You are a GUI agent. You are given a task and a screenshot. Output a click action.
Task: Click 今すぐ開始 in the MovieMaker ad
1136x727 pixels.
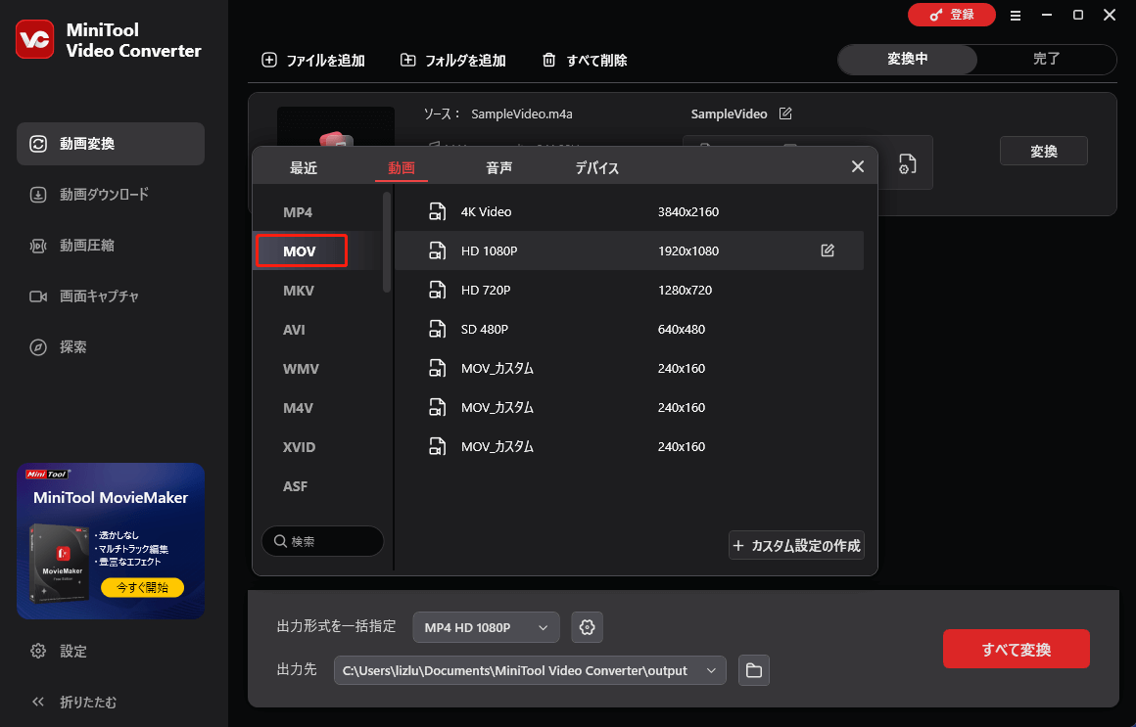coord(142,587)
